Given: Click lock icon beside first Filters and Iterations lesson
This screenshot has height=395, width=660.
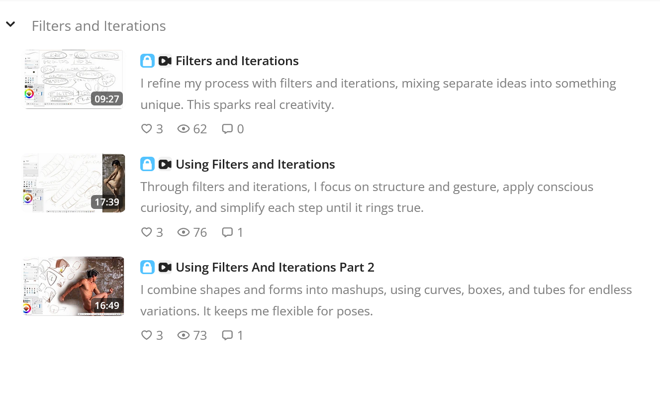Looking at the screenshot, I should pos(147,61).
